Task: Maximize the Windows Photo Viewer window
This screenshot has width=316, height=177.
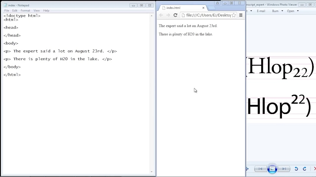Action: [x=310, y=5]
